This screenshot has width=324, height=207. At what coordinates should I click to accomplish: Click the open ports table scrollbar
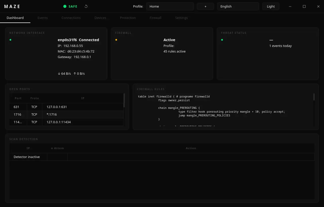tap(124, 100)
